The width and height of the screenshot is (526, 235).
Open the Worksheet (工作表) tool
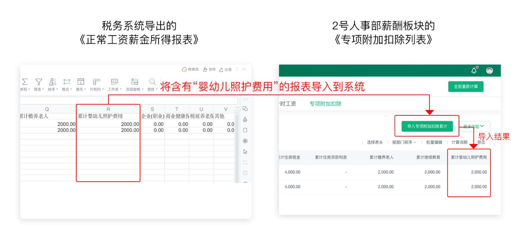click(x=114, y=82)
